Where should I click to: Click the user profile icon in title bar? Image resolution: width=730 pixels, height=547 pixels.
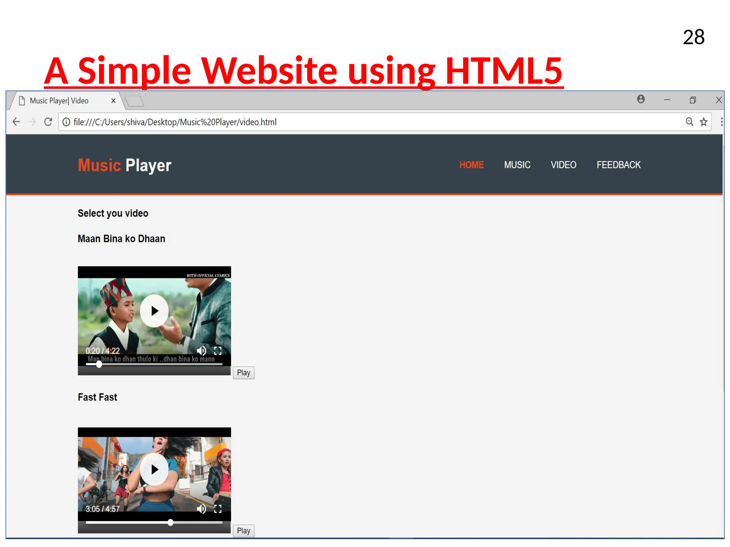point(641,99)
